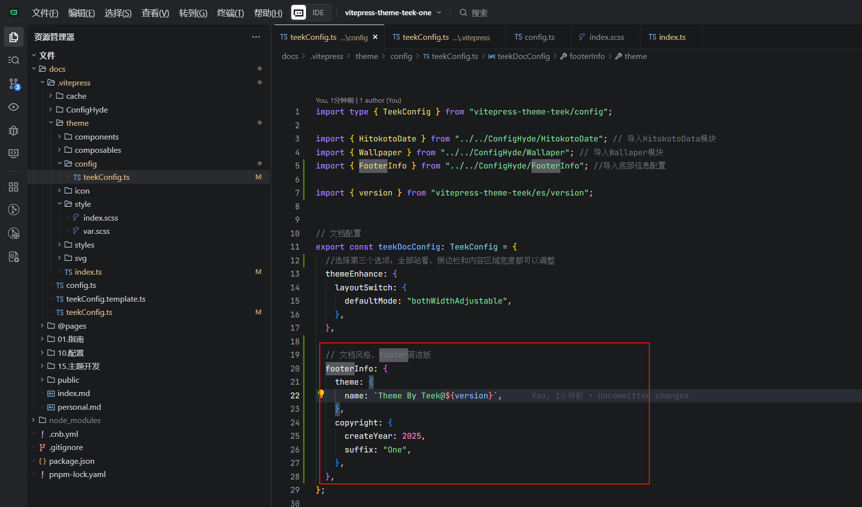Open the Explorer files icon in activity bar
The width and height of the screenshot is (862, 507).
coord(14,37)
